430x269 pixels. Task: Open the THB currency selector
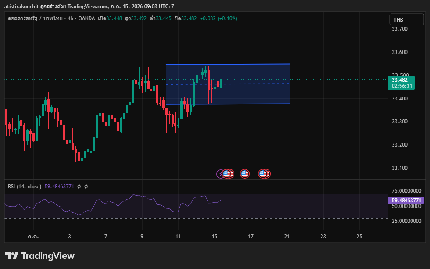click(406, 19)
